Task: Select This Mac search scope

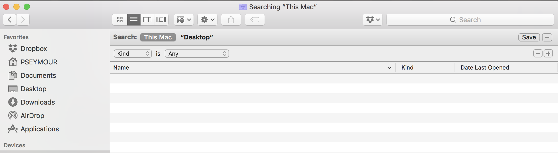Action: pos(158,37)
